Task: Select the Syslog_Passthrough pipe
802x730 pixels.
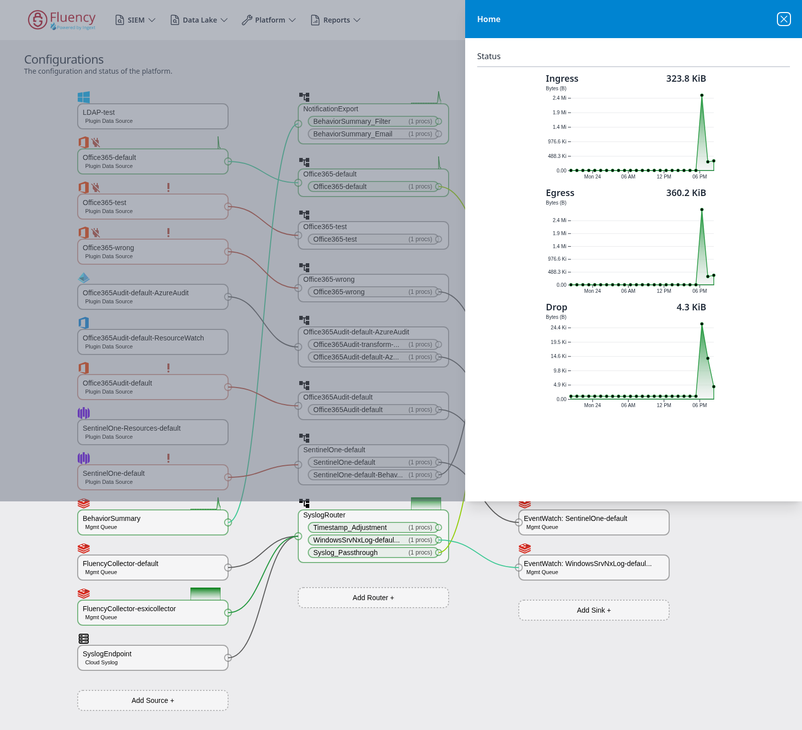Action: pyautogui.click(x=373, y=553)
